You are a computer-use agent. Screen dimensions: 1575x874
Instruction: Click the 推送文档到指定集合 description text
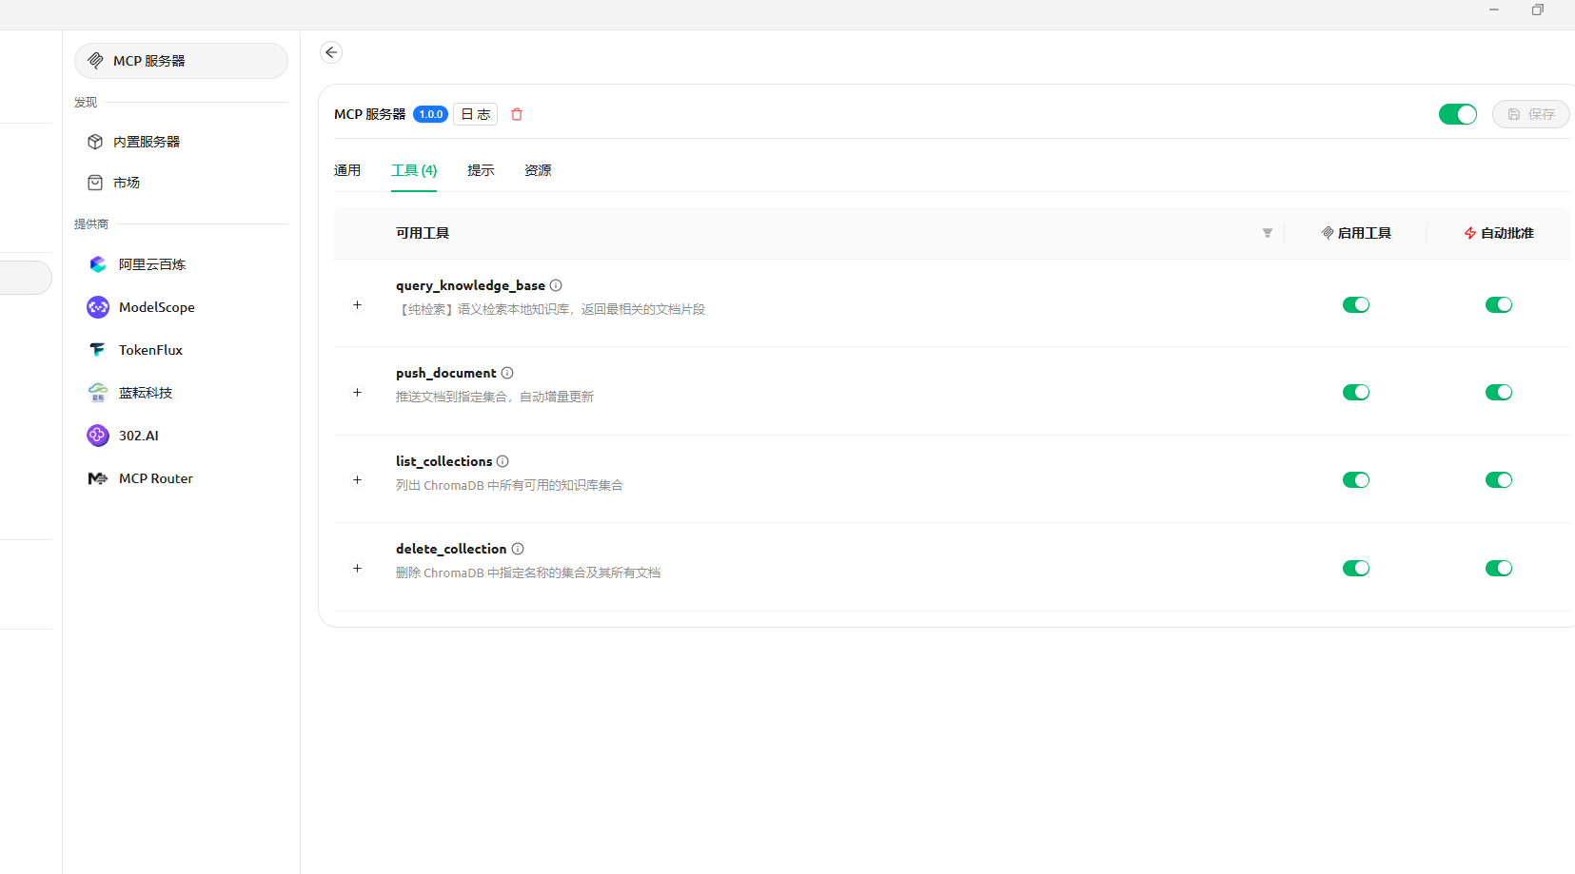495,397
